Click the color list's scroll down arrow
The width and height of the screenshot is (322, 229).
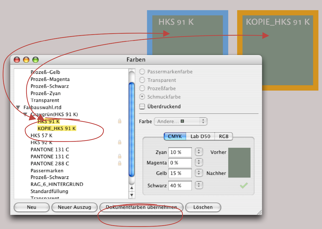[132, 195]
